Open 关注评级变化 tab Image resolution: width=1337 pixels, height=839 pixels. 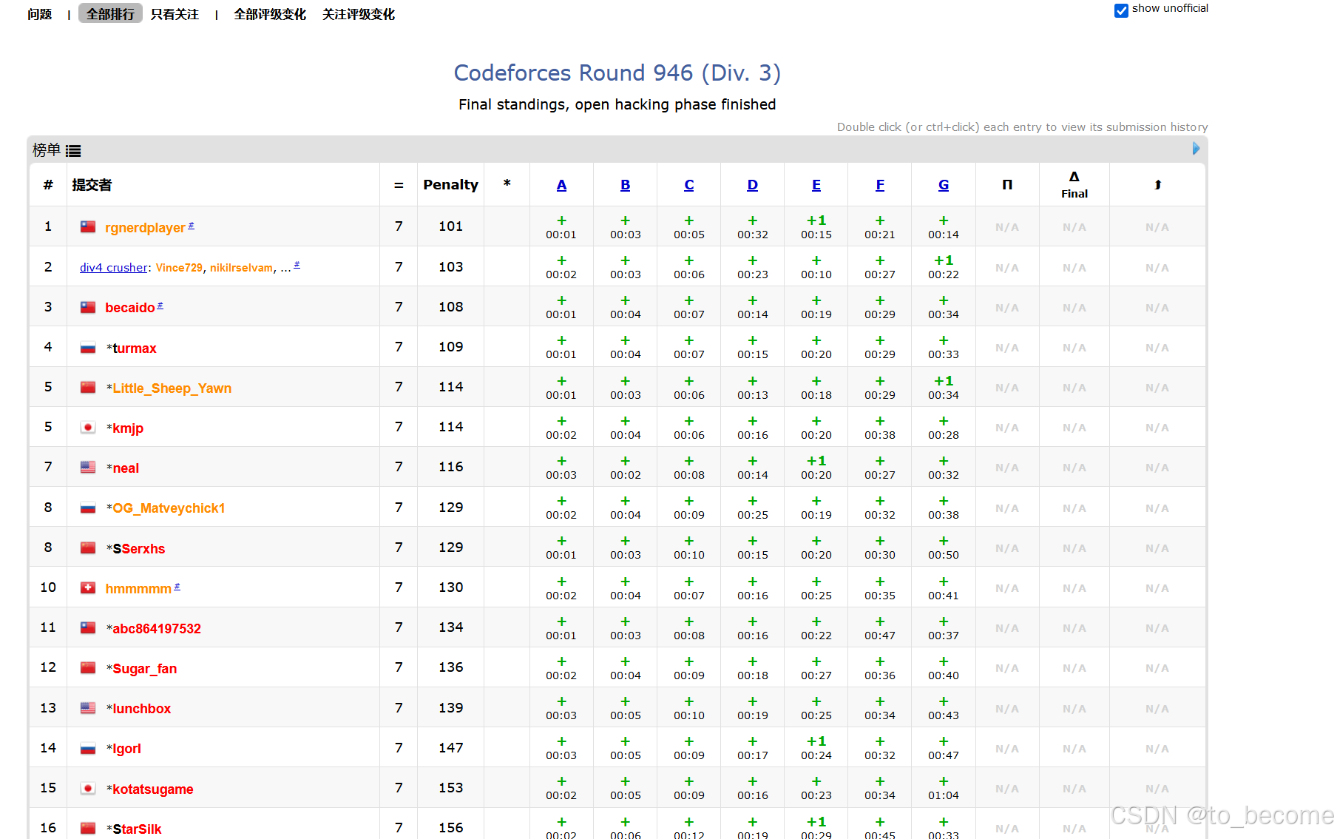[359, 14]
